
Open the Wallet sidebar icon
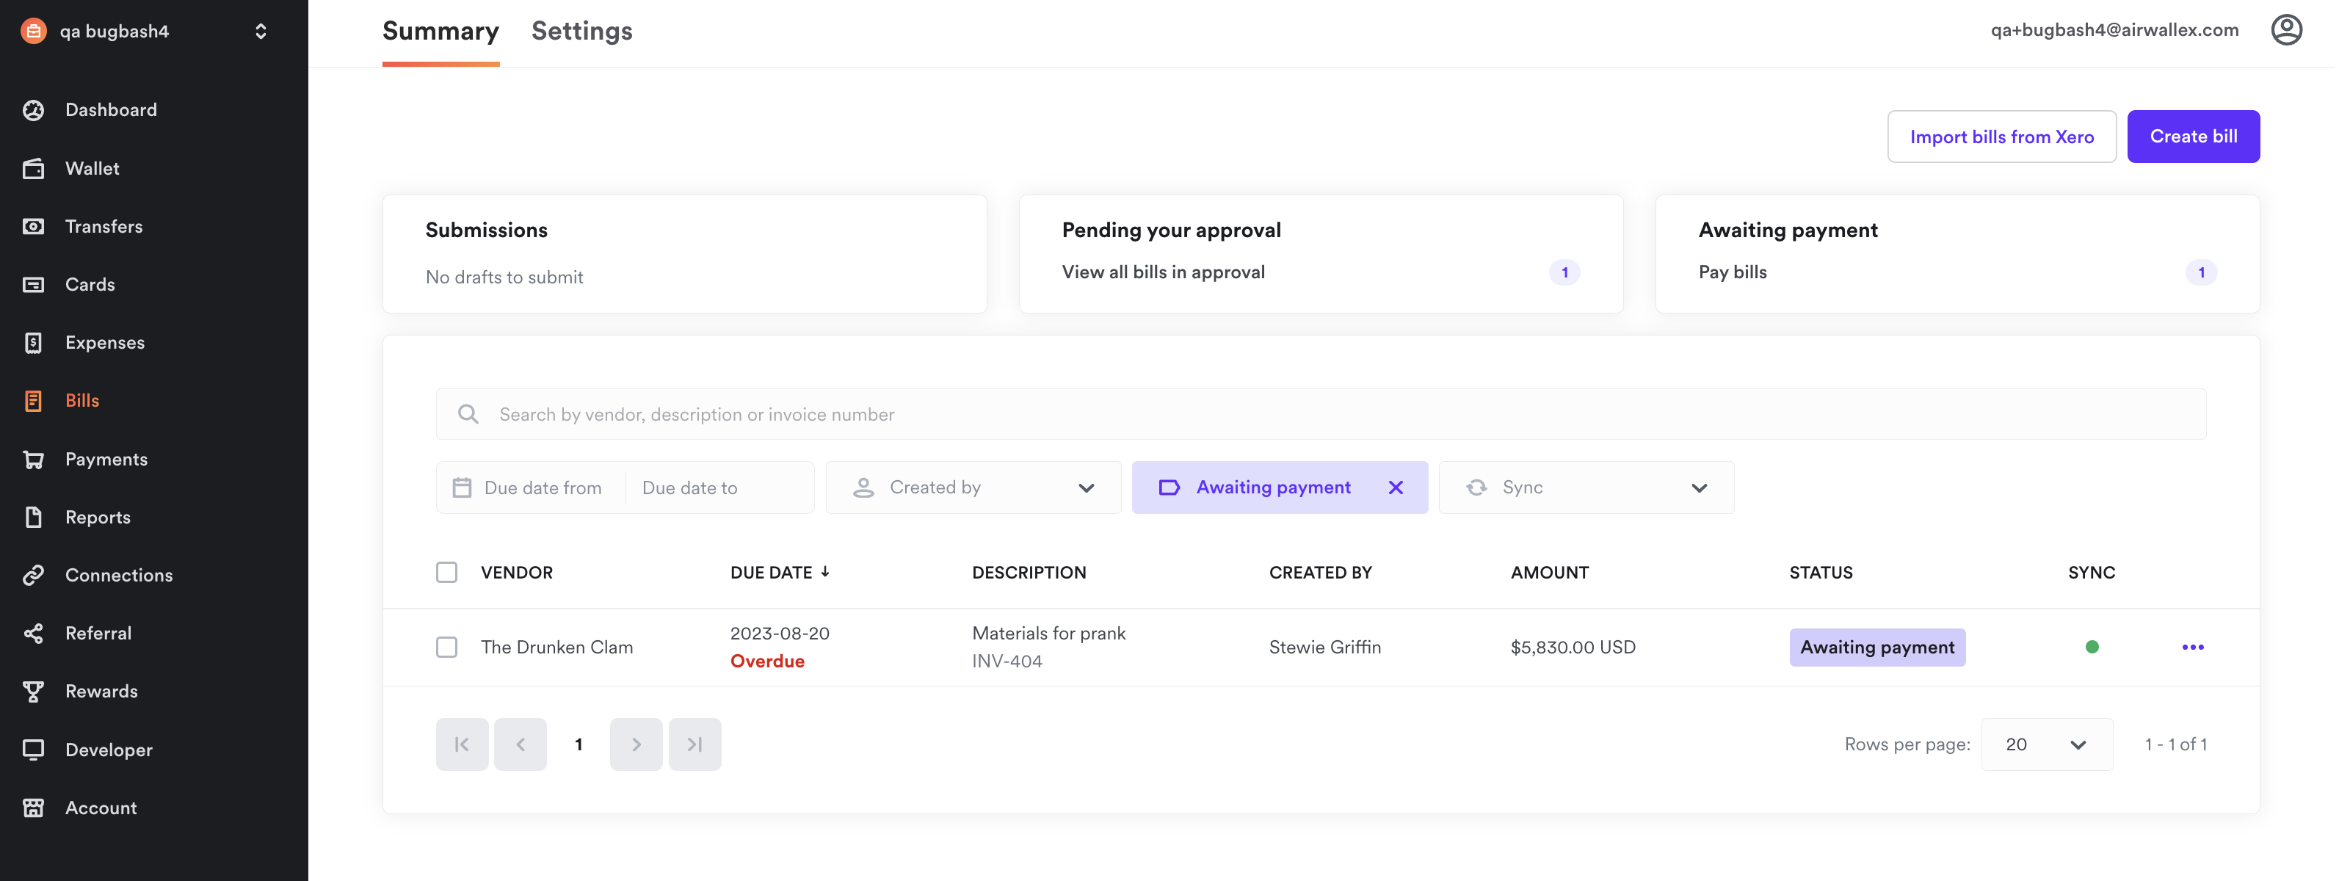click(x=34, y=168)
